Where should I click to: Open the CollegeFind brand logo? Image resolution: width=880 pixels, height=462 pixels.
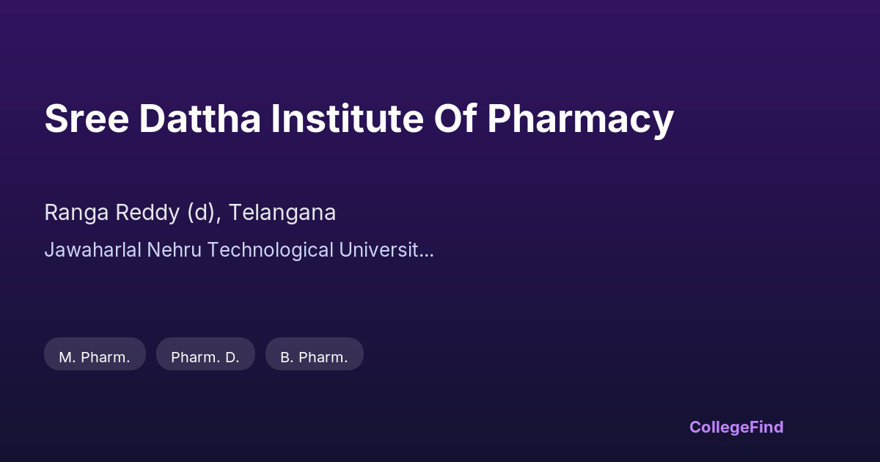736,427
